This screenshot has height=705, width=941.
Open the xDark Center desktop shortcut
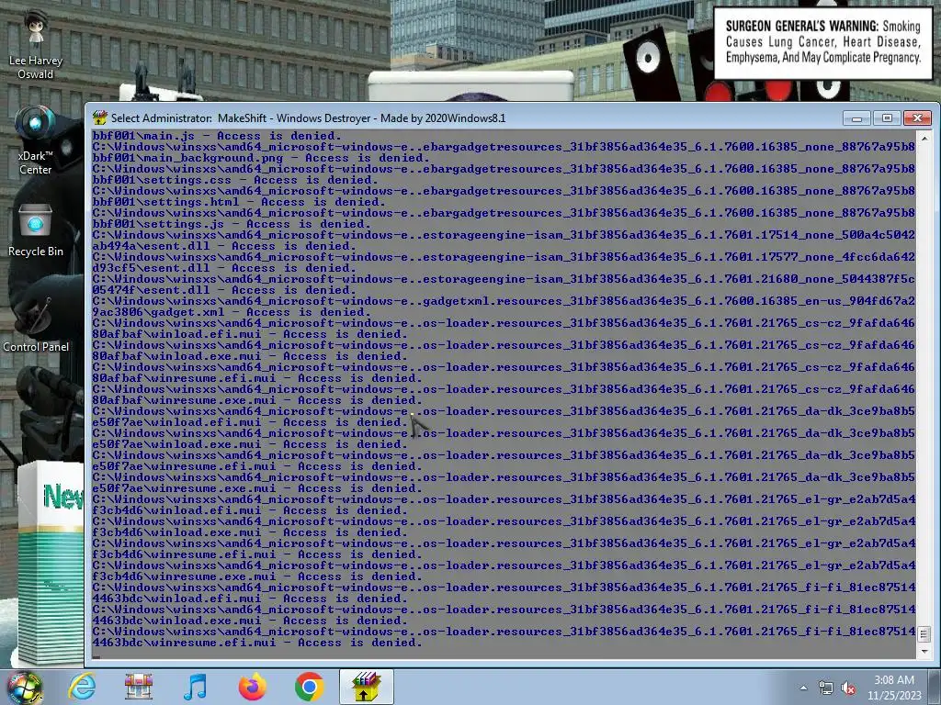[x=36, y=140]
